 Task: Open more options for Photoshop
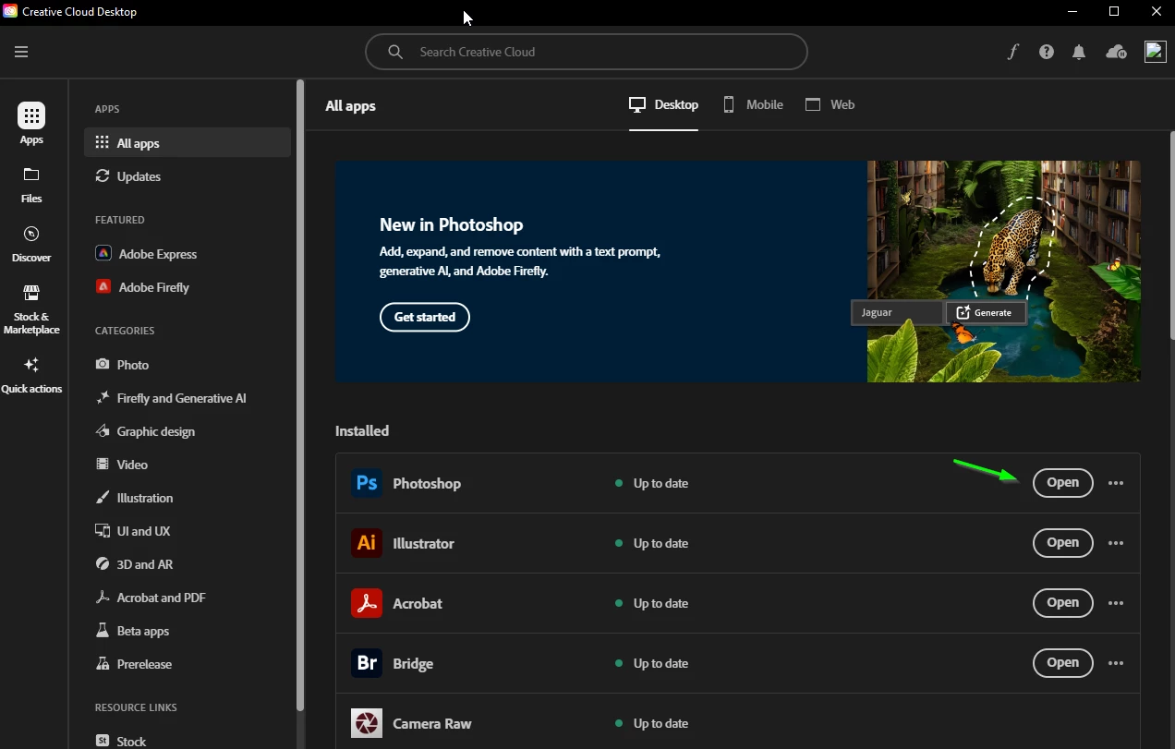tap(1116, 483)
